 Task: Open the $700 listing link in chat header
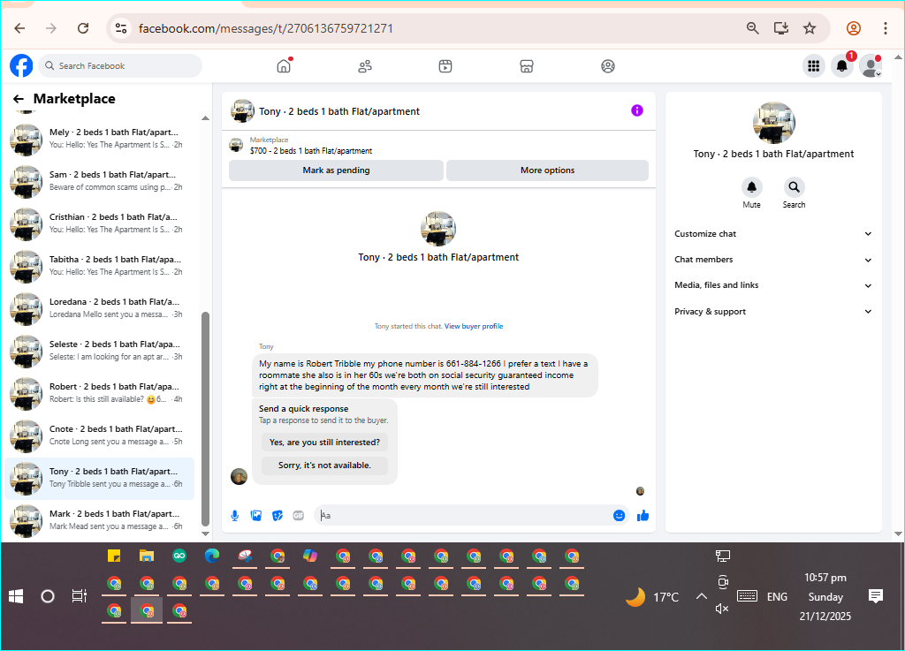(311, 151)
